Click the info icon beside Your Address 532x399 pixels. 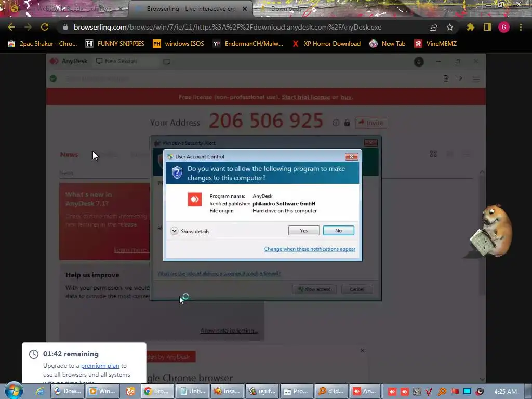point(336,123)
